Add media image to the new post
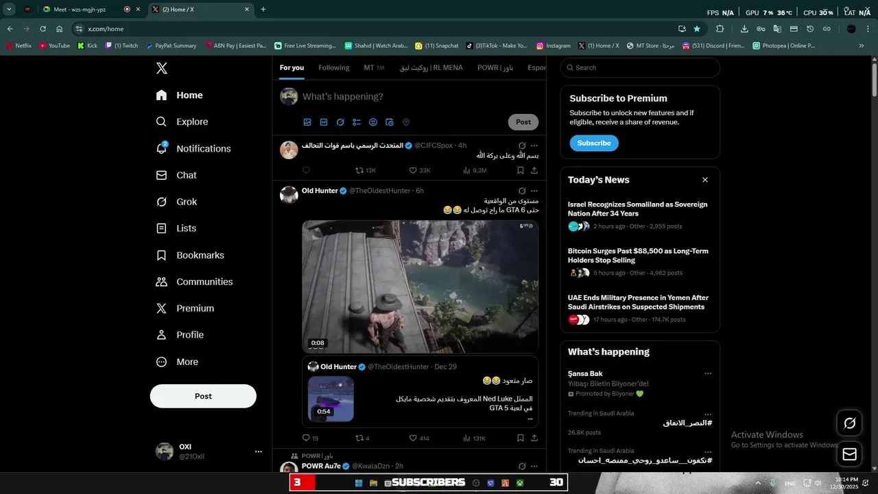This screenshot has width=878, height=494. click(x=307, y=122)
